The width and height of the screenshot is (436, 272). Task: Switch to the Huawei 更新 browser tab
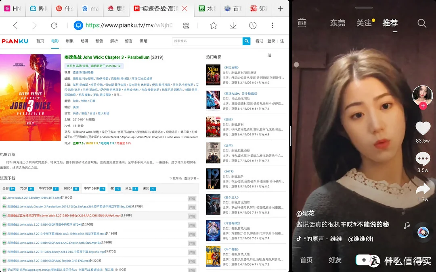pyautogui.click(x=116, y=8)
